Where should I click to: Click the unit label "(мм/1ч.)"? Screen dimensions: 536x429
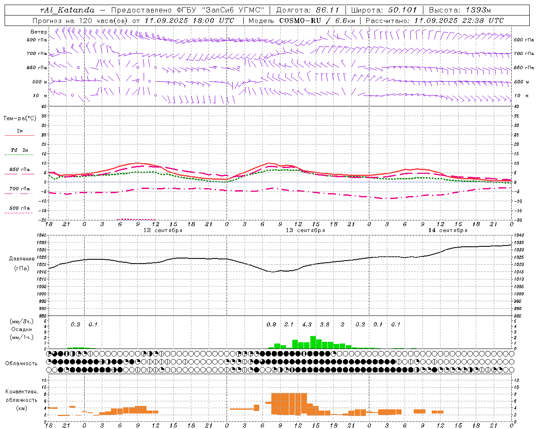tap(22, 337)
